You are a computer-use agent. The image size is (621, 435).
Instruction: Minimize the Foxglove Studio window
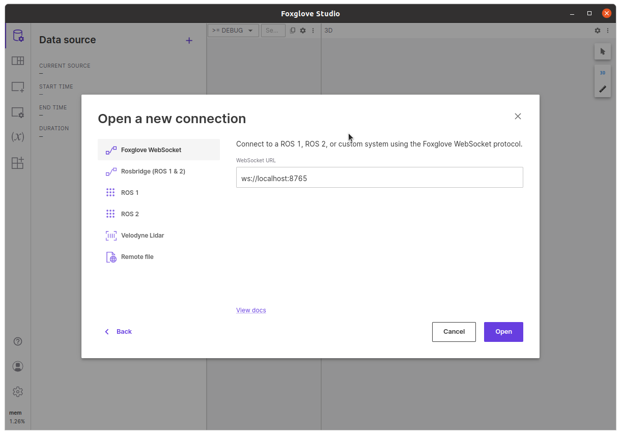click(x=573, y=13)
